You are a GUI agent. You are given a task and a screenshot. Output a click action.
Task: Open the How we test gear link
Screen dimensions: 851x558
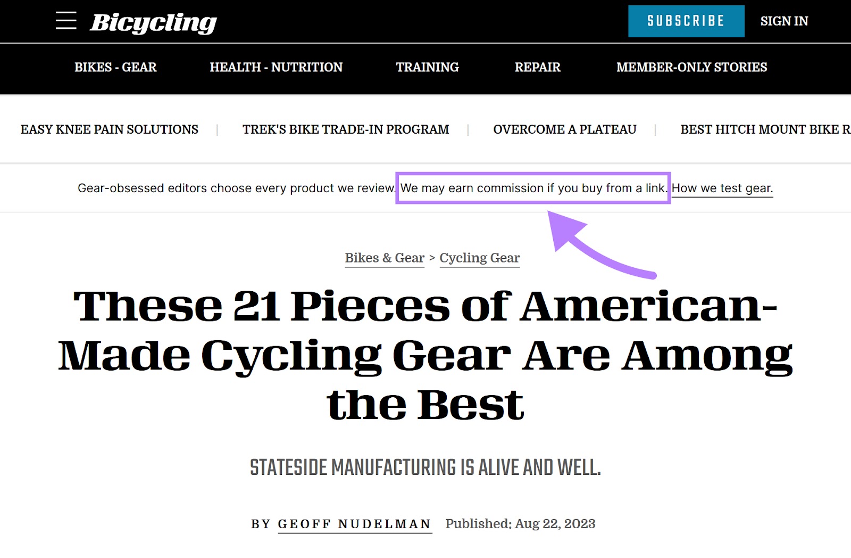pyautogui.click(x=722, y=188)
